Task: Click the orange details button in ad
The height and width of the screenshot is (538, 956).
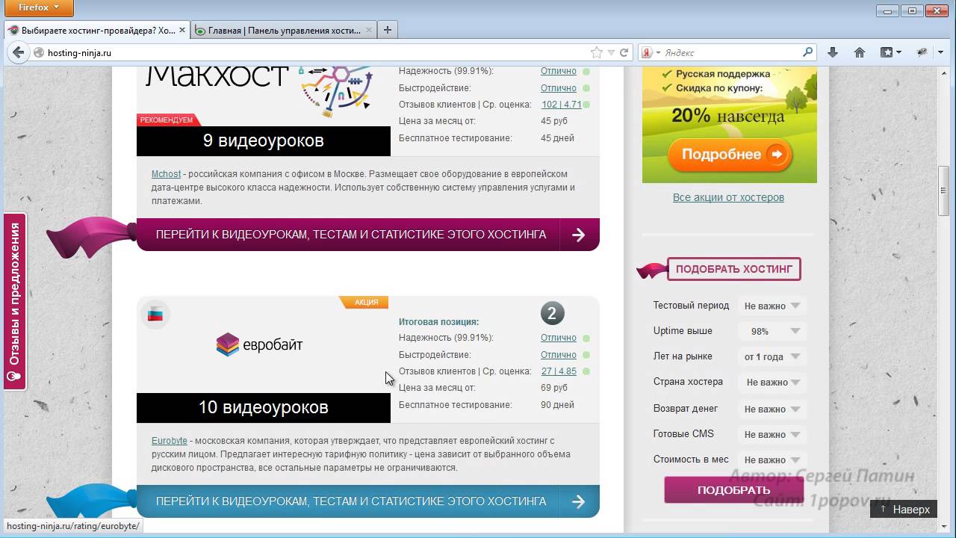Action: pos(729,155)
